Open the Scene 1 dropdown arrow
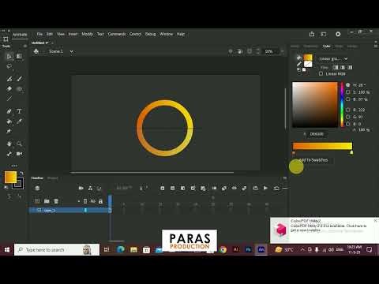 pos(71,51)
